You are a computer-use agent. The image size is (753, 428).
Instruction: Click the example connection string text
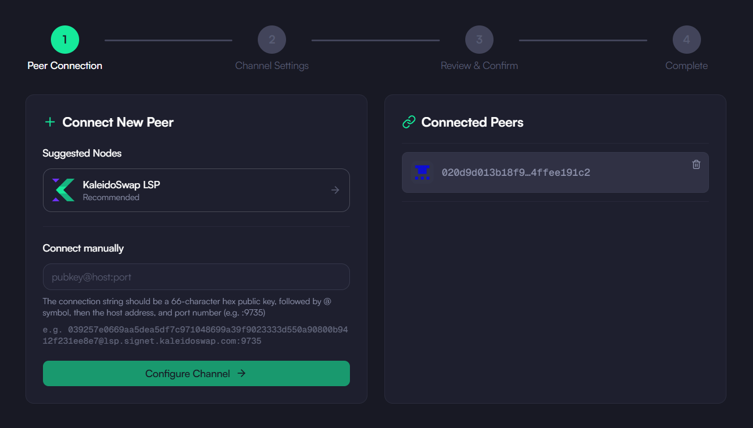pyautogui.click(x=195, y=335)
